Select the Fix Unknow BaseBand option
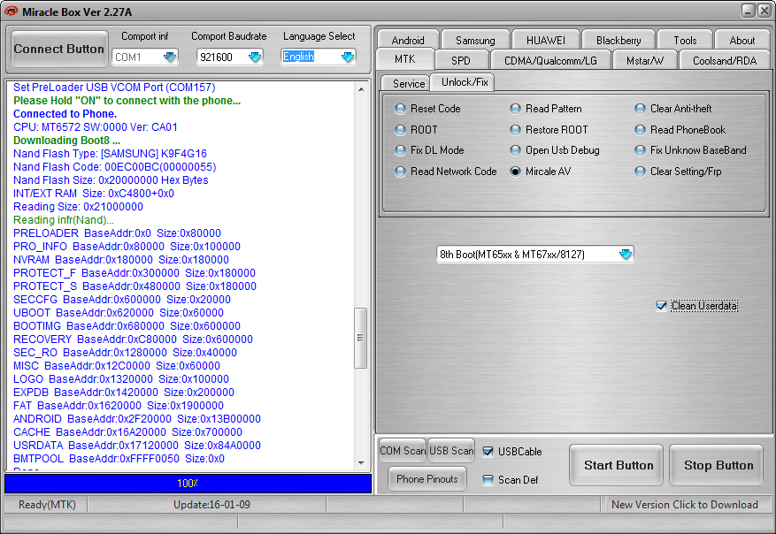The width and height of the screenshot is (776, 534). tap(690, 149)
